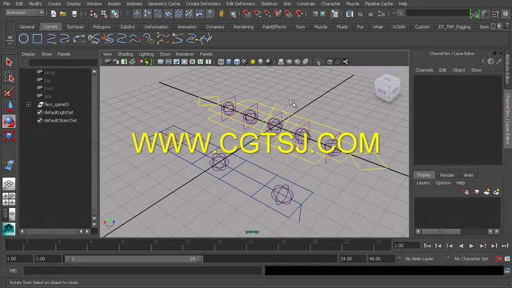
Task: Open the Skeleton menu
Action: [x=269, y=4]
